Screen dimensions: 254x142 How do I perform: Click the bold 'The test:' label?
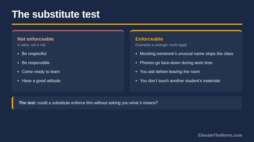[27, 103]
